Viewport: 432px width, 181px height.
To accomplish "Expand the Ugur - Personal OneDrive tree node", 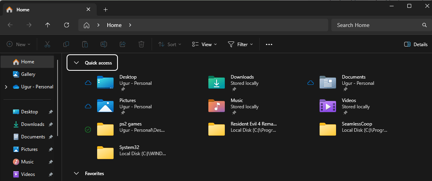I will (x=6, y=87).
